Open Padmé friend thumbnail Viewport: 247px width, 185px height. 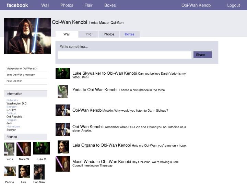pos(10,171)
